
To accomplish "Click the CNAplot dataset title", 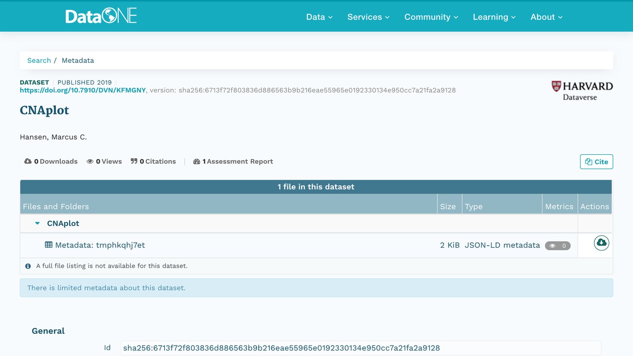I will point(45,110).
